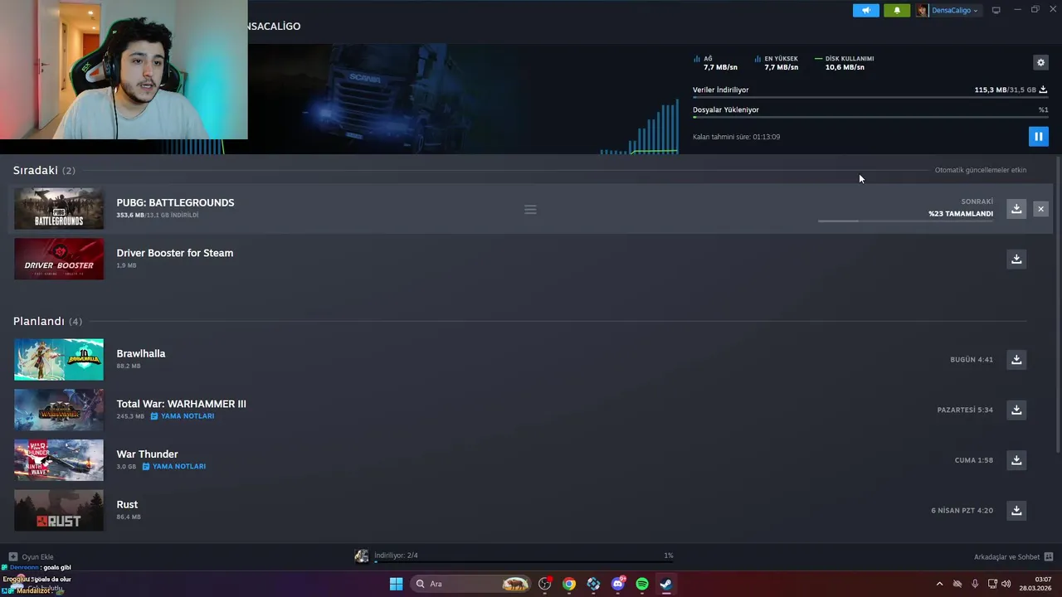
Task: Click the download icon next to 31,5 GB
Action: [x=1043, y=90]
